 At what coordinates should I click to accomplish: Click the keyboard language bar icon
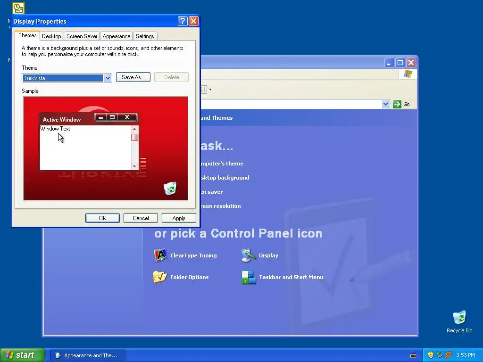[413, 355]
